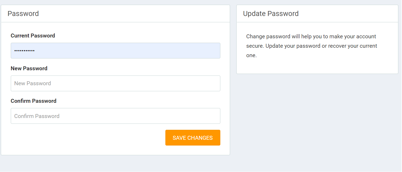Image resolution: width=402 pixels, height=172 pixels.
Task: Click the "Confirm Password" placeholder text
Action: click(37, 116)
